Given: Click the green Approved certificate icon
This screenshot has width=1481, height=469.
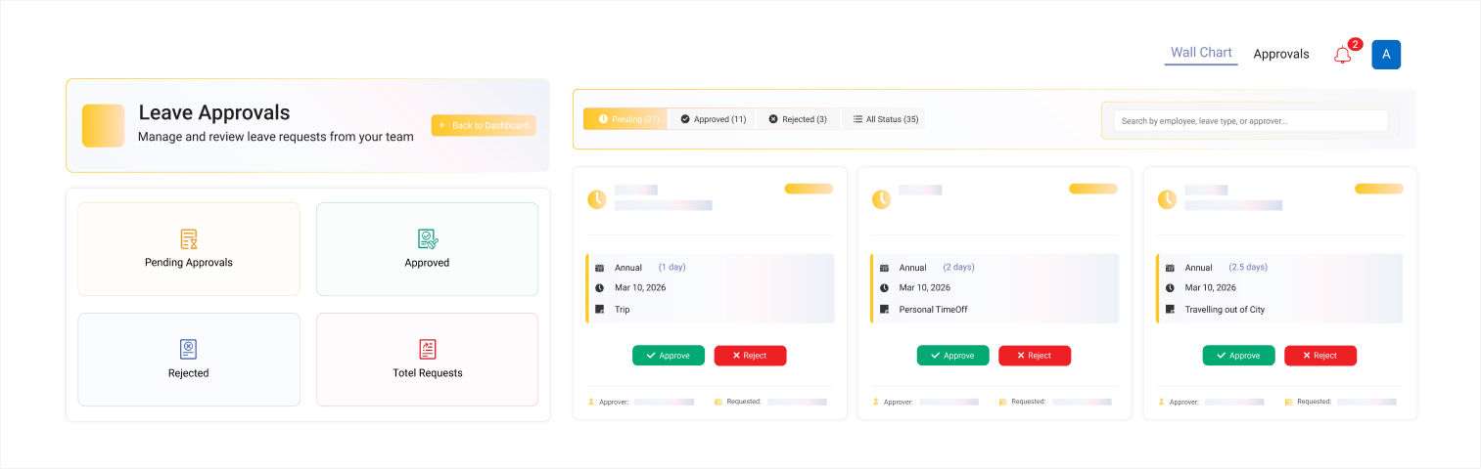Looking at the screenshot, I should point(428,239).
